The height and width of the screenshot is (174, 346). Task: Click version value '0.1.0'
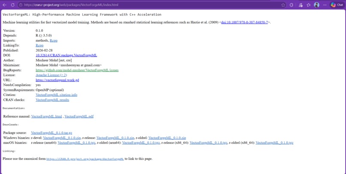[x=39, y=30]
